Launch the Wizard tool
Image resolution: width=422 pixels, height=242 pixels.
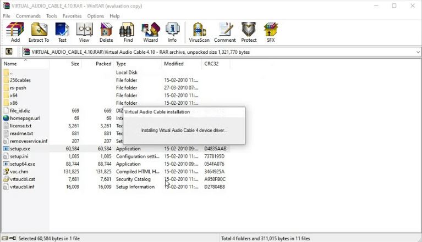coord(150,32)
